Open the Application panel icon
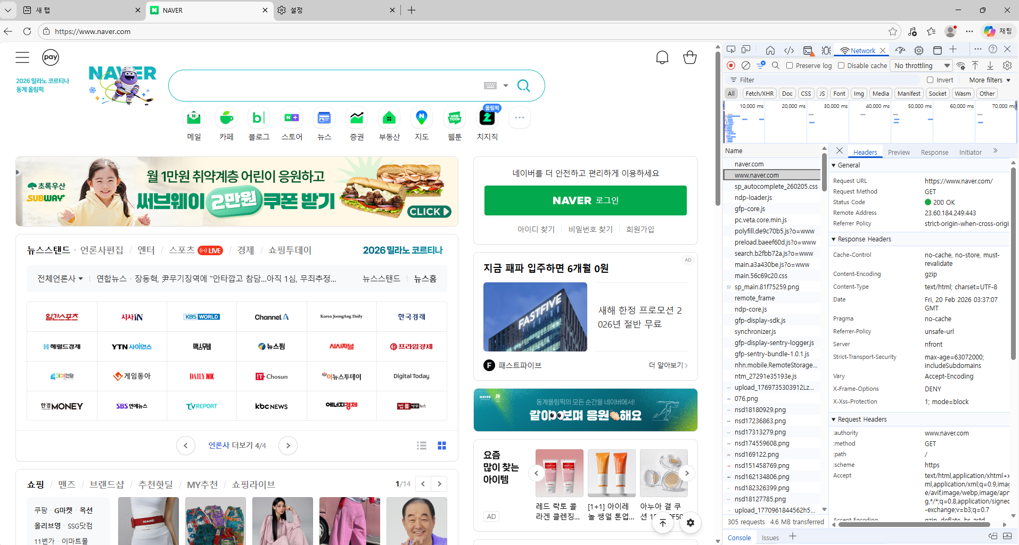The width and height of the screenshot is (1019, 545). tap(938, 51)
